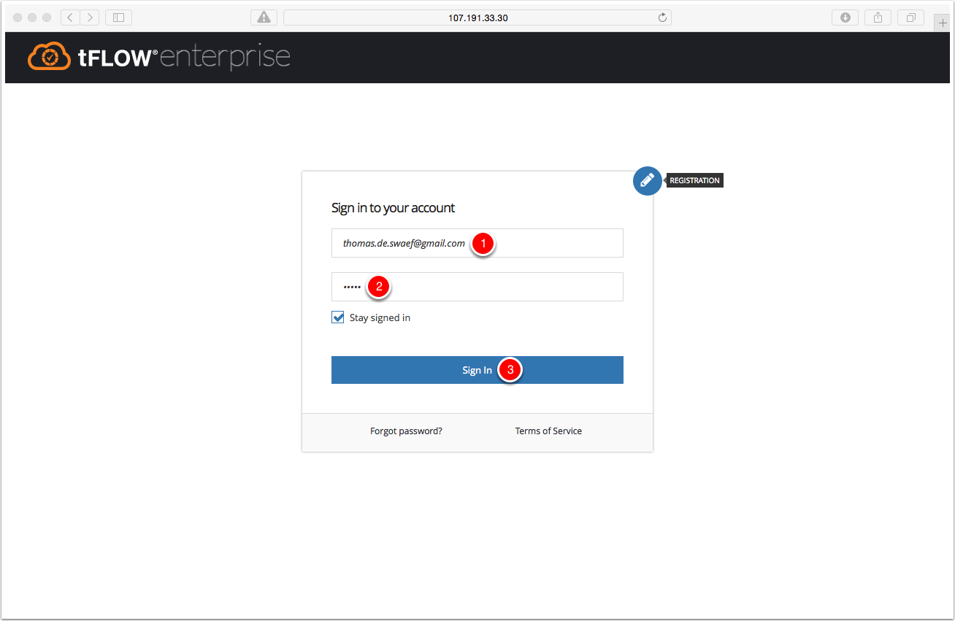Click the 'Sign in to your account' heading

[x=393, y=208]
